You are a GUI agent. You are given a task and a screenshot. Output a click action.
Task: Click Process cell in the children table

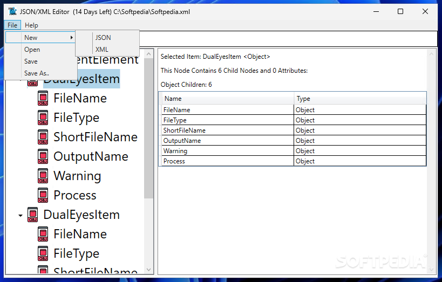228,161
